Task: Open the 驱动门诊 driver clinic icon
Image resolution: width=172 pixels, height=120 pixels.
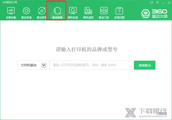Action: click(x=103, y=13)
